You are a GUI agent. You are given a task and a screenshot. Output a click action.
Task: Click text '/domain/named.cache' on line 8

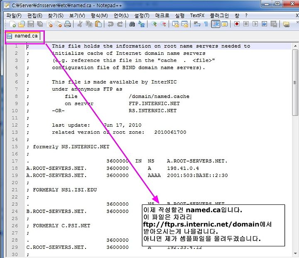coord(159,96)
